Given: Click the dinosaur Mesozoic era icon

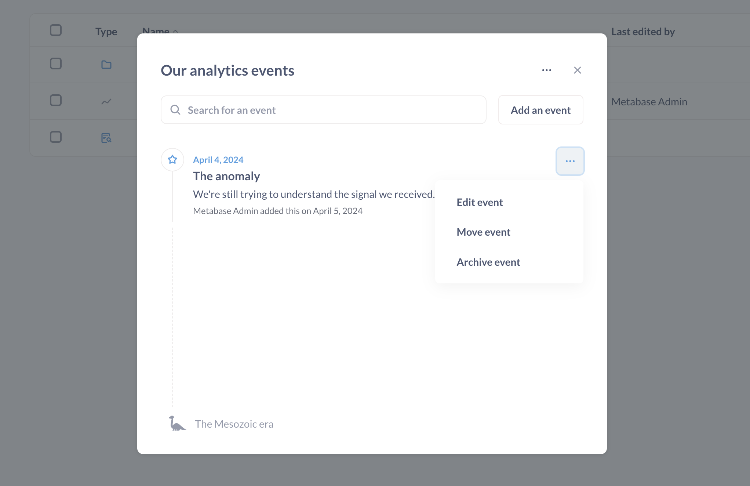Looking at the screenshot, I should [177, 424].
